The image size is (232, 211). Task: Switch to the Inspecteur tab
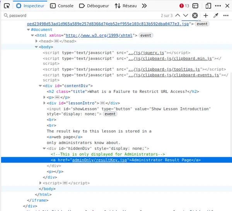point(30,6)
